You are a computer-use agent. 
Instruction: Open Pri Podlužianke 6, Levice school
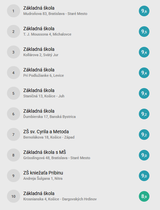pyautogui.click(x=44, y=75)
